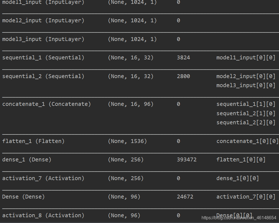Click output shape of sequential_2 row

point(131,76)
